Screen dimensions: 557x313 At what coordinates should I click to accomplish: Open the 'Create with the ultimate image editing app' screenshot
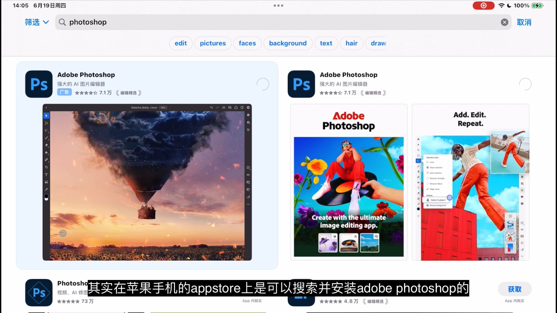[349, 182]
